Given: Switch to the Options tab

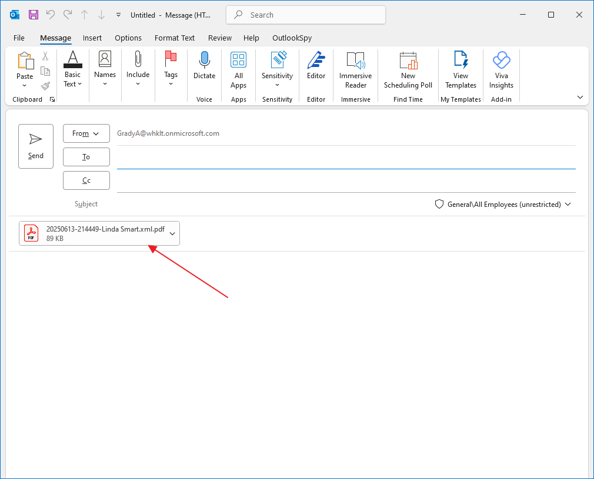Looking at the screenshot, I should click(x=128, y=38).
